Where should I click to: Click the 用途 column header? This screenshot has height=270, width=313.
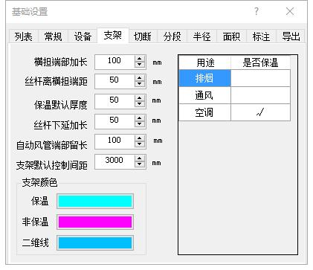[204, 62]
